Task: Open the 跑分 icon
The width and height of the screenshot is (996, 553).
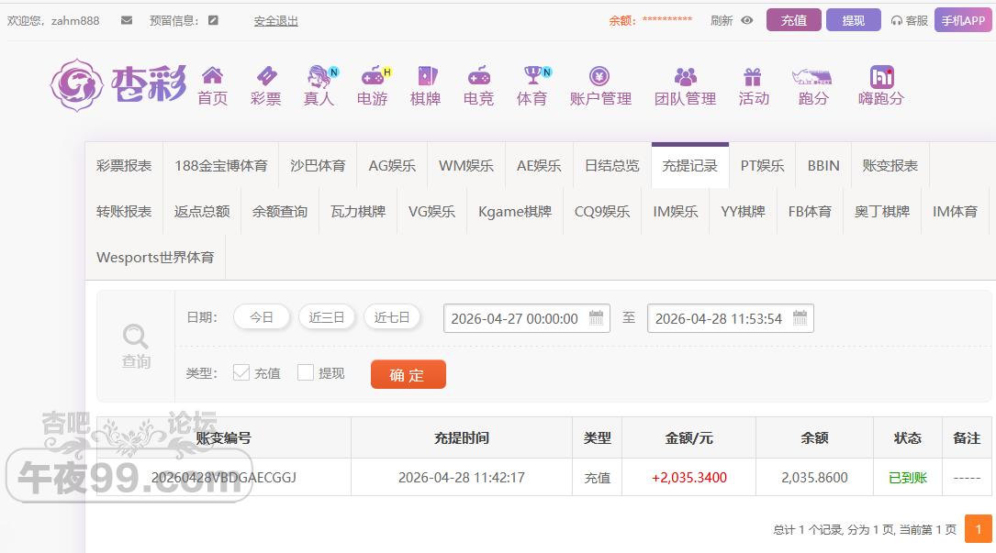Action: [812, 77]
